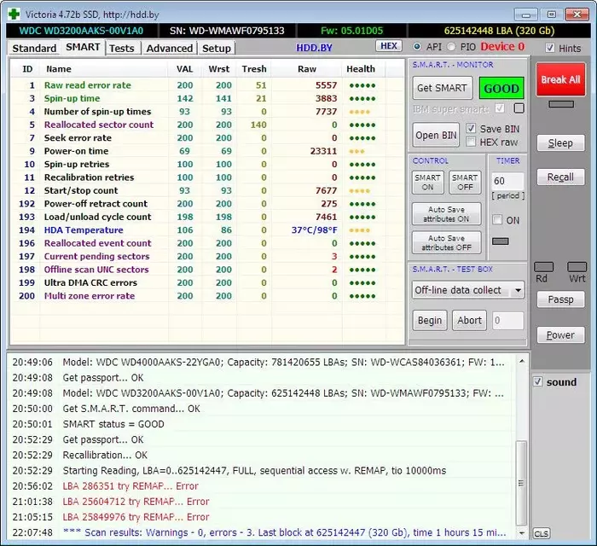Click the ID column header

point(27,69)
